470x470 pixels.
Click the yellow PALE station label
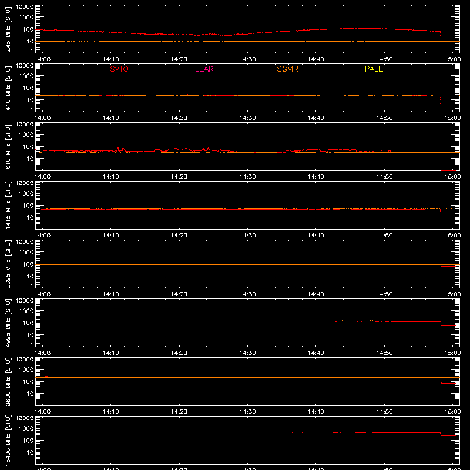(374, 69)
